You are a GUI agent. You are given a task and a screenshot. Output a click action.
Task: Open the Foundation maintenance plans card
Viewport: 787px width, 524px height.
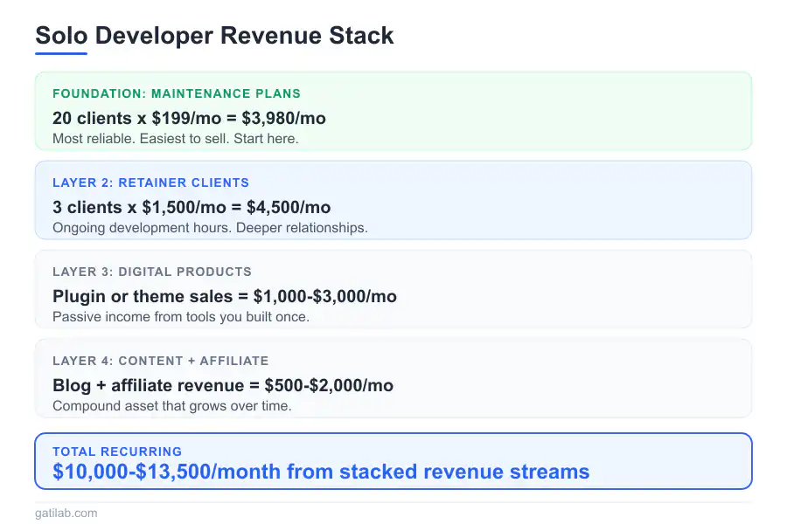coord(393,111)
